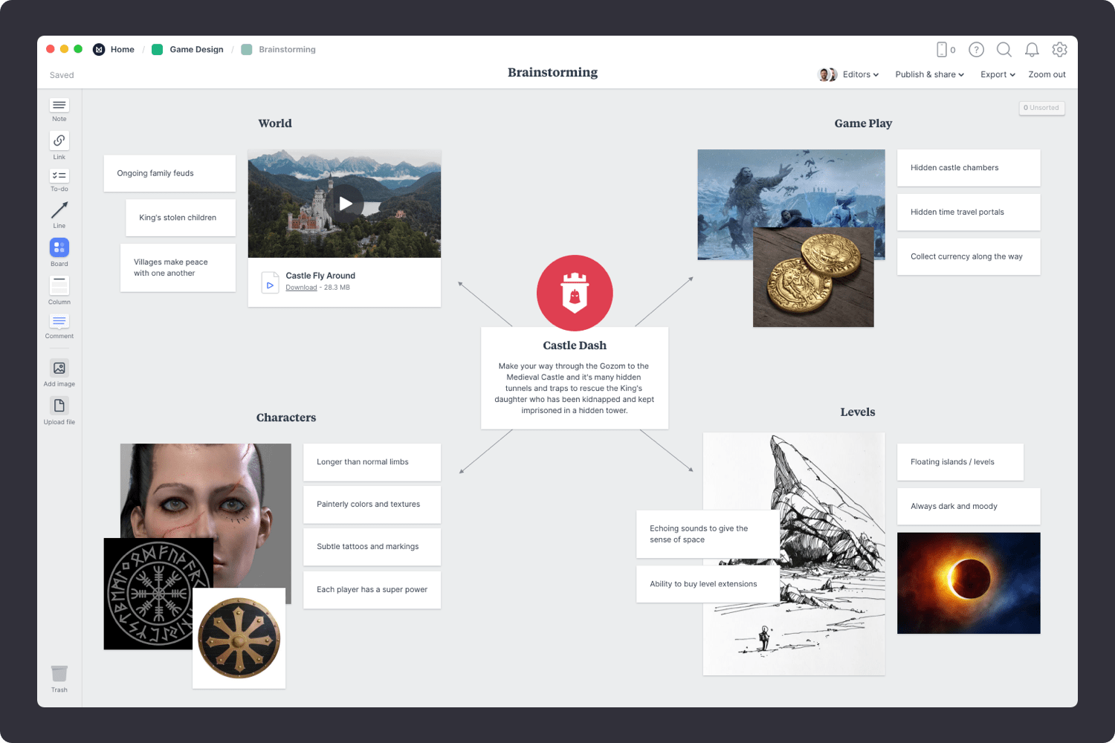Open the Trash in the sidebar
The width and height of the screenshot is (1115, 743).
(x=59, y=673)
